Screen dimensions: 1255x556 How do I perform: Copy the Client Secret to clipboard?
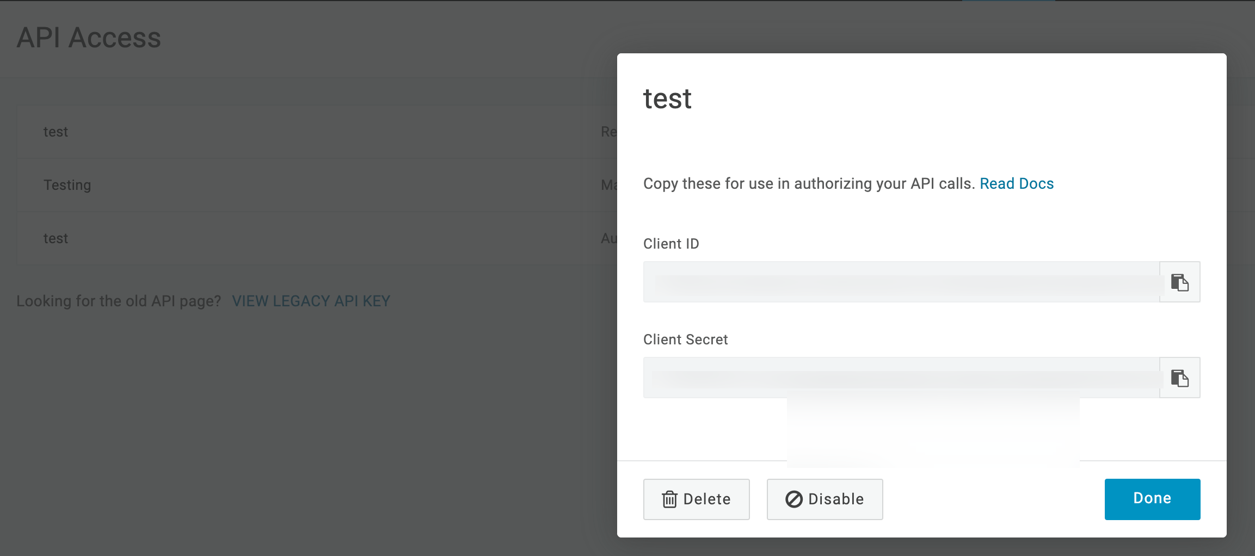(x=1179, y=378)
